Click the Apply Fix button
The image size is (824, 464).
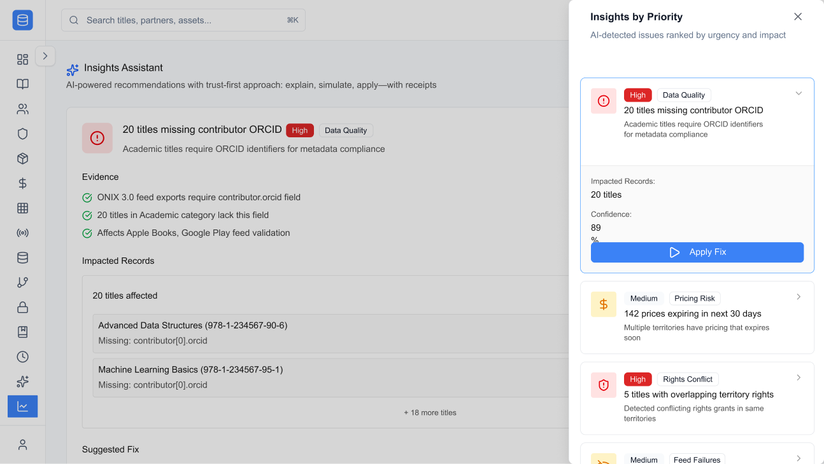697,252
